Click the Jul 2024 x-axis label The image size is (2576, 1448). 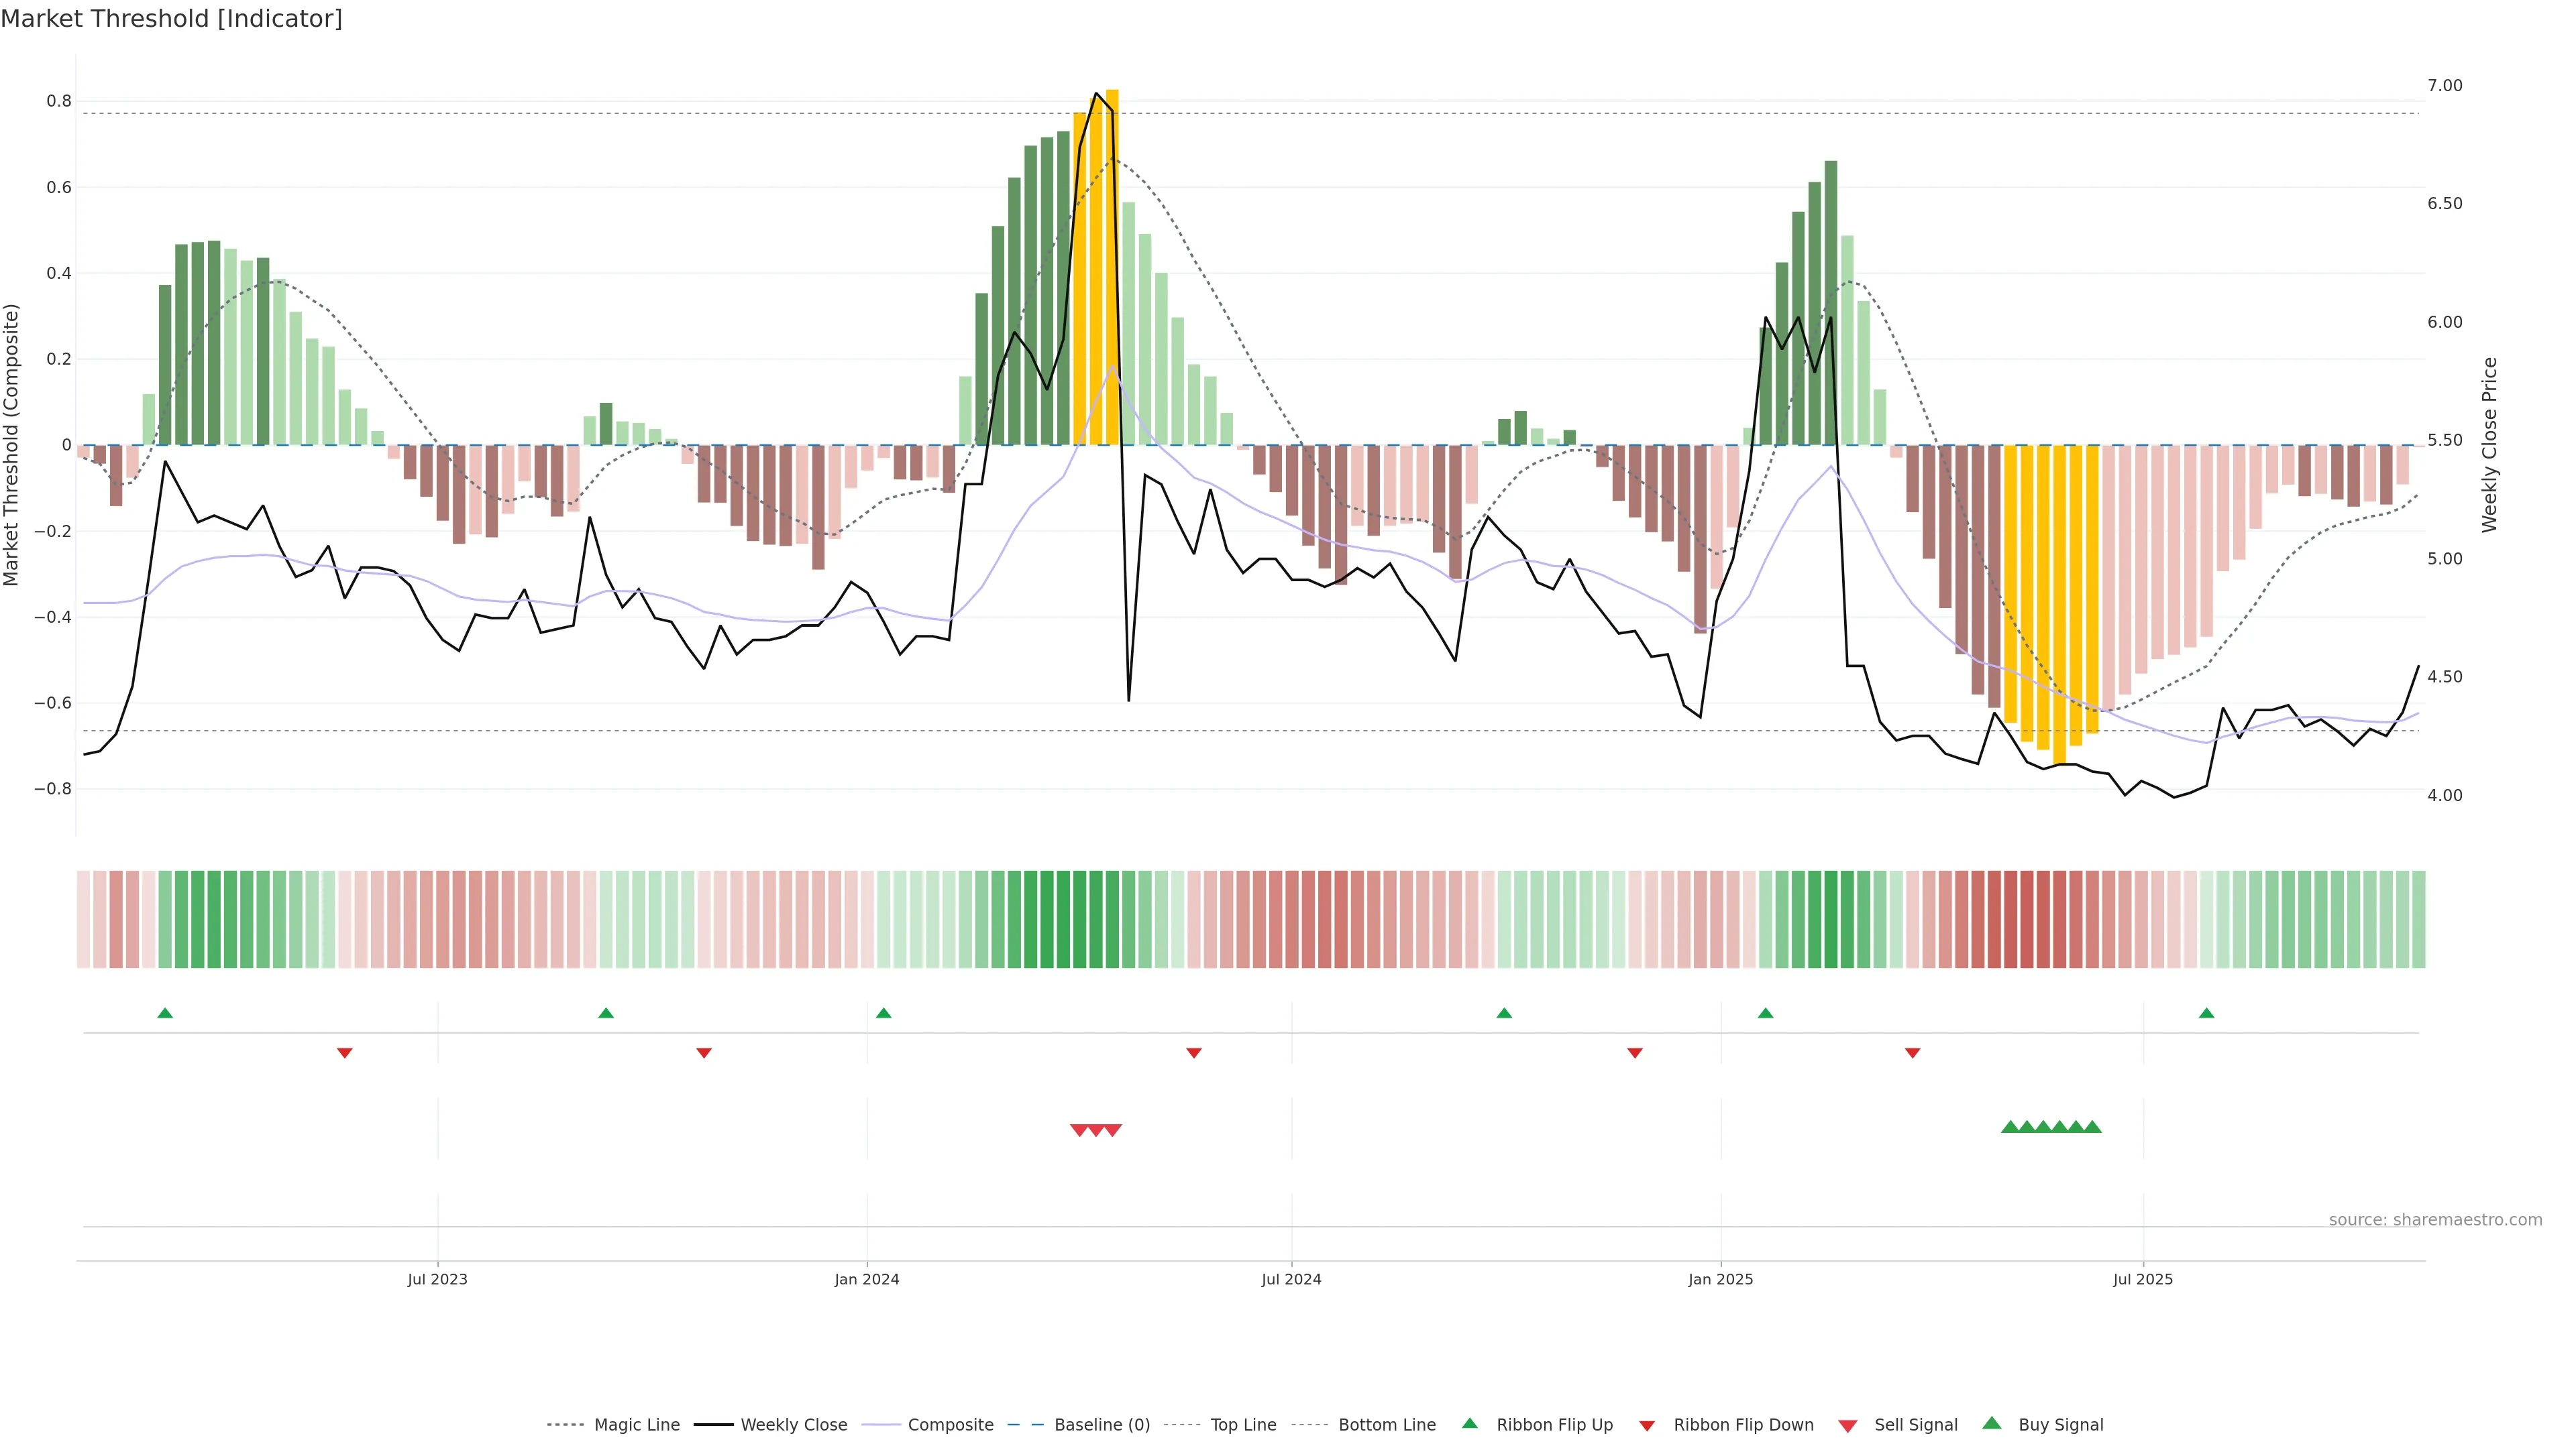coord(1291,1279)
